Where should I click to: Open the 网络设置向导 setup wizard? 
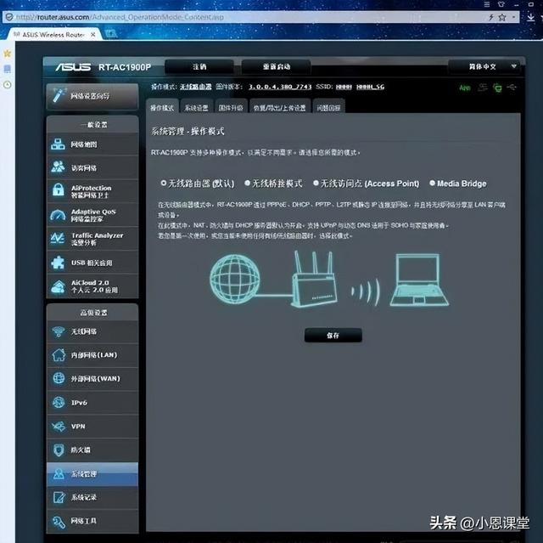pos(92,96)
